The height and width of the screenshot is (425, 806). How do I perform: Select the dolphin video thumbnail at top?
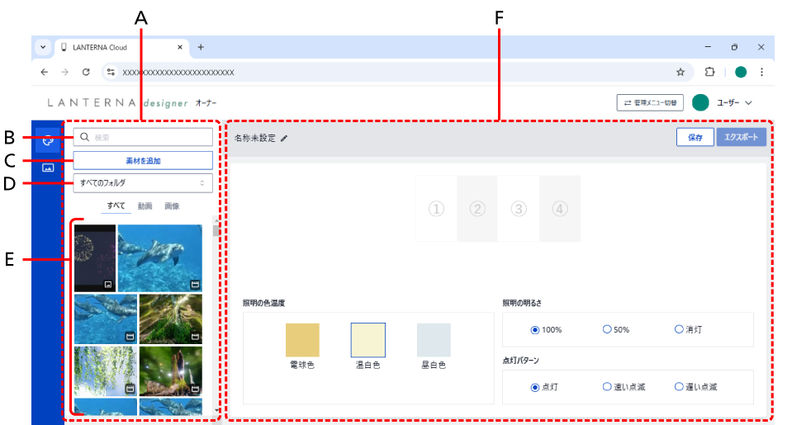click(x=160, y=257)
